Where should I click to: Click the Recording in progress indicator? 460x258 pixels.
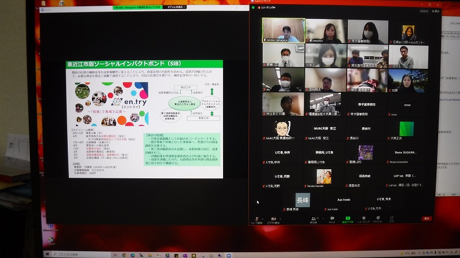(x=266, y=7)
